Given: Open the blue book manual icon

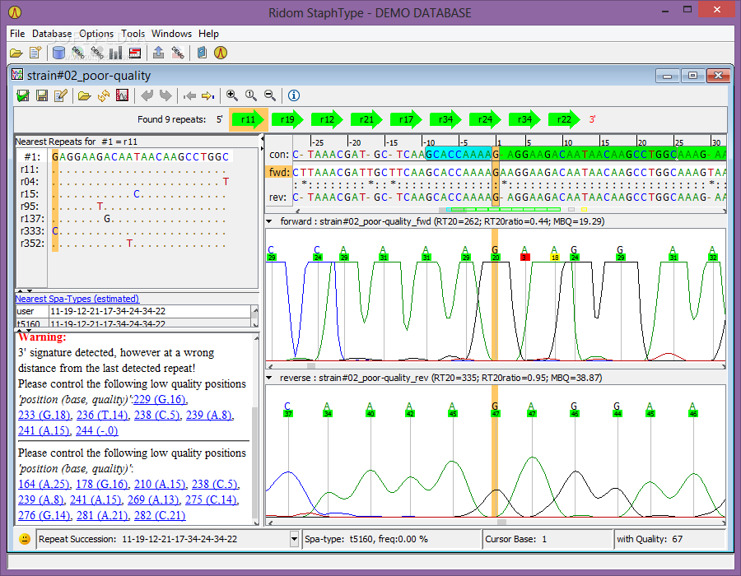Looking at the screenshot, I should coord(202,53).
